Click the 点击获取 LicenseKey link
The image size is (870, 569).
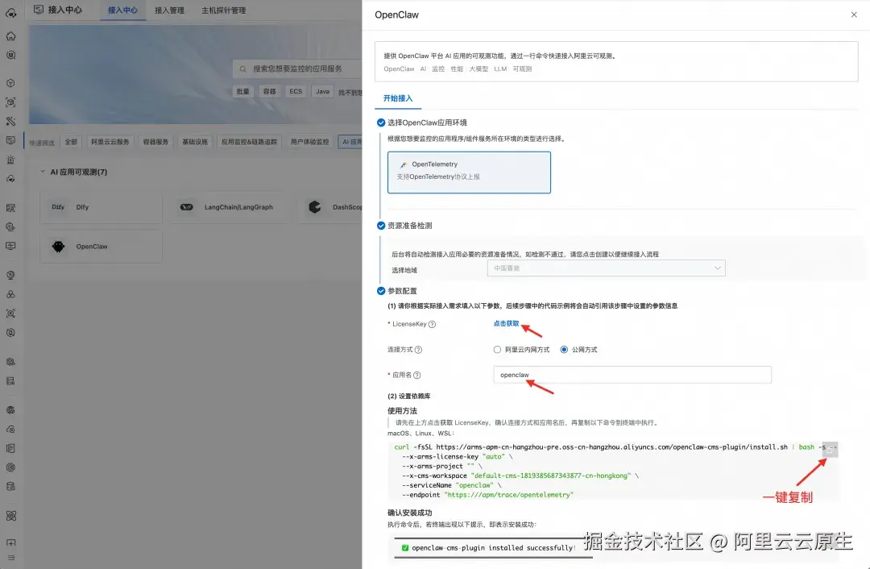(x=507, y=326)
